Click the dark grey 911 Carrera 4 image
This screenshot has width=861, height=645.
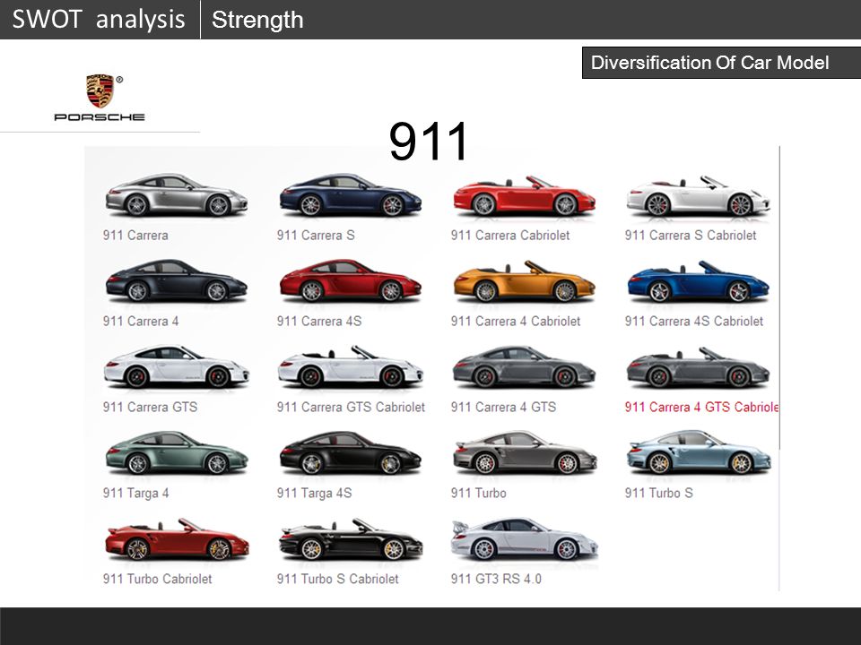177,280
